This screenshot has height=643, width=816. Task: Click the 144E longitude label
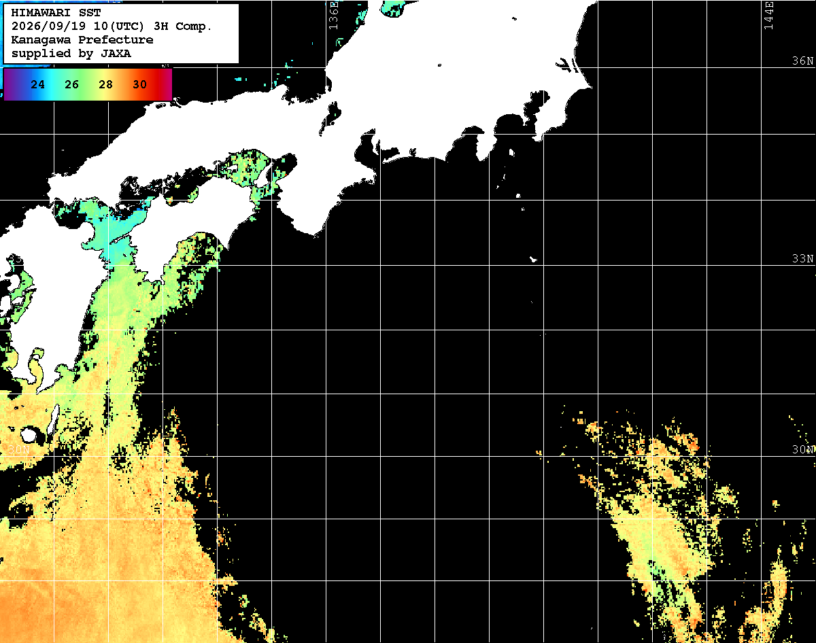[x=769, y=16]
